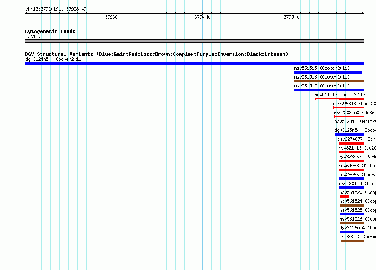Click the esv2502260 variant label

[x=355, y=112]
